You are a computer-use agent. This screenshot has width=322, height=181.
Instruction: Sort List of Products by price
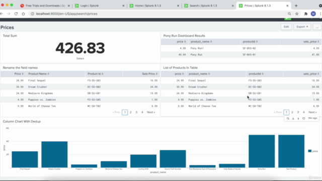pos(179,74)
